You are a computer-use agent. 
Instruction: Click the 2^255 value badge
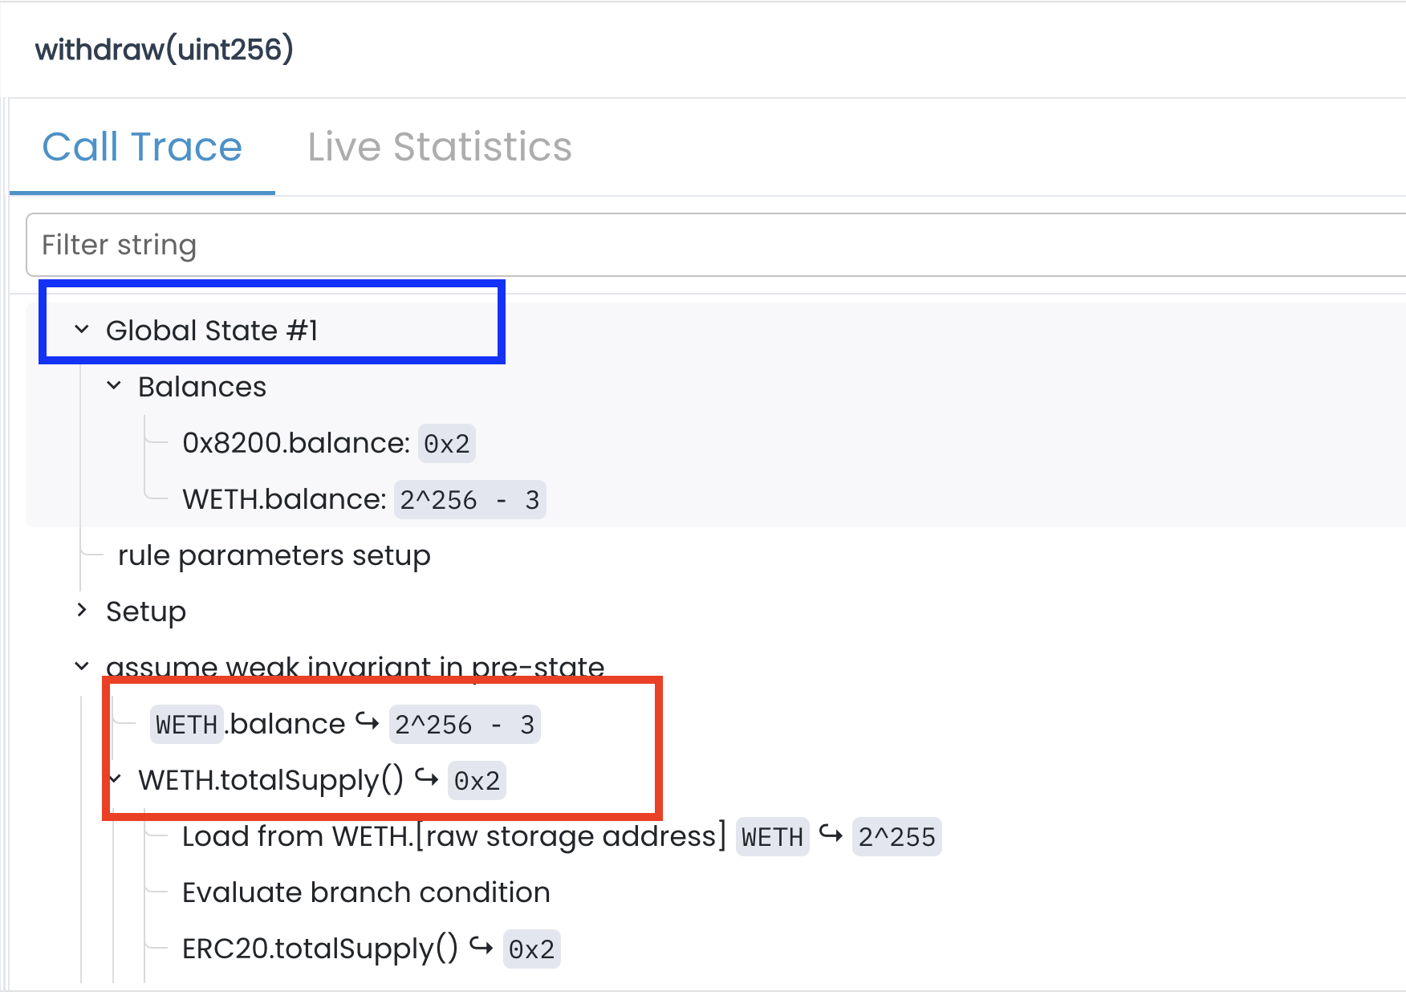[896, 837]
